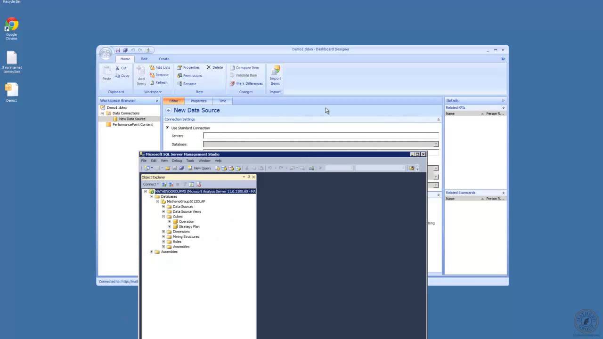Open the Debug menu in Management Studio
This screenshot has width=603, height=339.
177,161
